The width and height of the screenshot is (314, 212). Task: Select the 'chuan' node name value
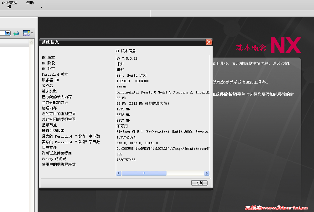pyautogui.click(x=121, y=87)
